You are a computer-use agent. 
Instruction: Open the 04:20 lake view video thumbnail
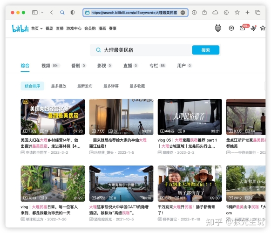click(x=121, y=117)
